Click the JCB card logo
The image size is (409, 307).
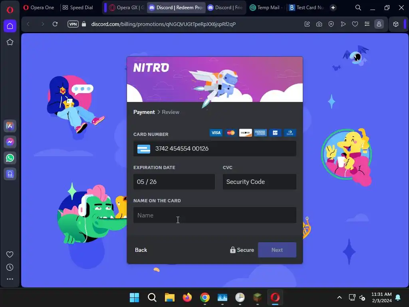pyautogui.click(x=275, y=133)
